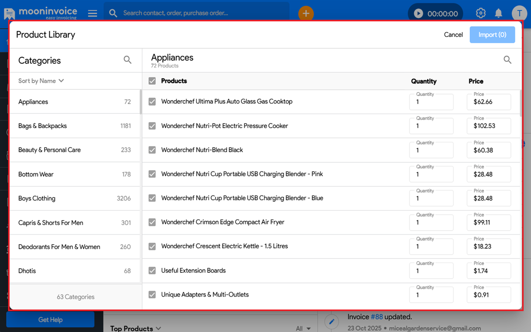Image resolution: width=531 pixels, height=332 pixels.
Task: Start the timer play button
Action: pyautogui.click(x=418, y=14)
